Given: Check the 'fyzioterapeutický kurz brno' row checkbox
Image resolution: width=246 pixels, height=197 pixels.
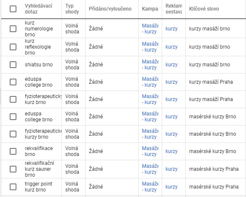Looking at the screenshot, I should [x=13, y=99].
